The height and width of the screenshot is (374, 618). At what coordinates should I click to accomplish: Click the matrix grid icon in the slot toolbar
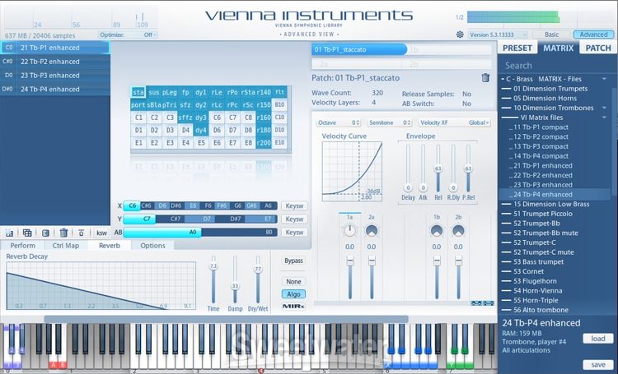point(27,233)
